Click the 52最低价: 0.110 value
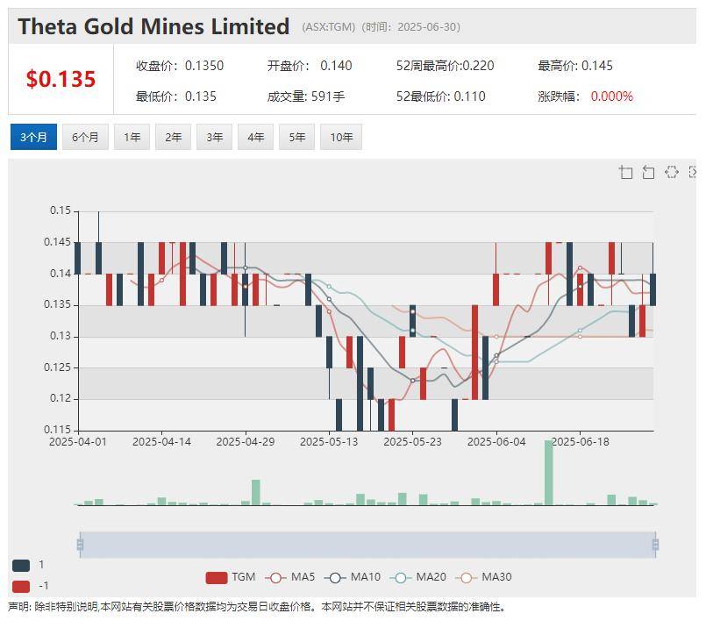The image size is (706, 635). pyautogui.click(x=441, y=96)
